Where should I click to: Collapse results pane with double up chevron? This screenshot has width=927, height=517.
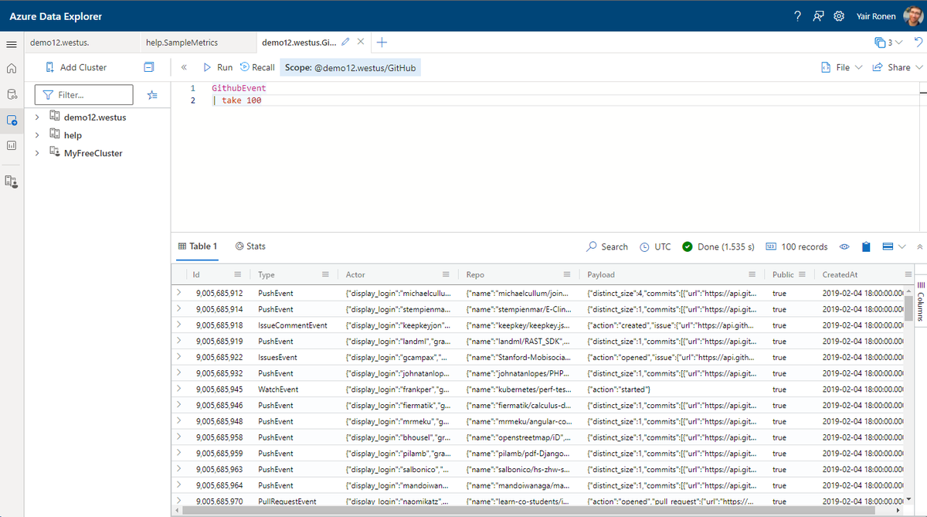(x=919, y=247)
